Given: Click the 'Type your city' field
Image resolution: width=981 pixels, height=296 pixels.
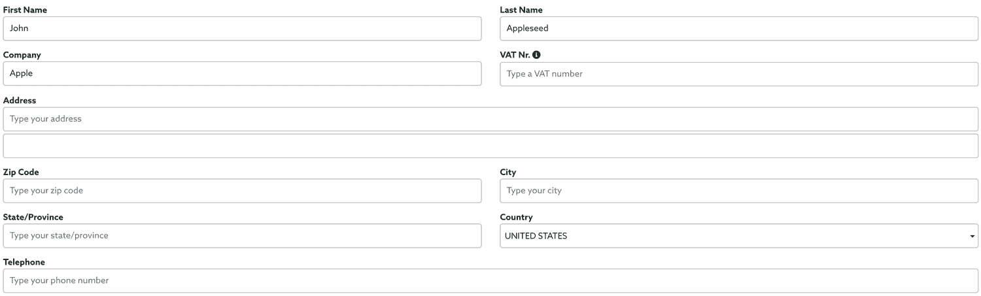Looking at the screenshot, I should (739, 191).
